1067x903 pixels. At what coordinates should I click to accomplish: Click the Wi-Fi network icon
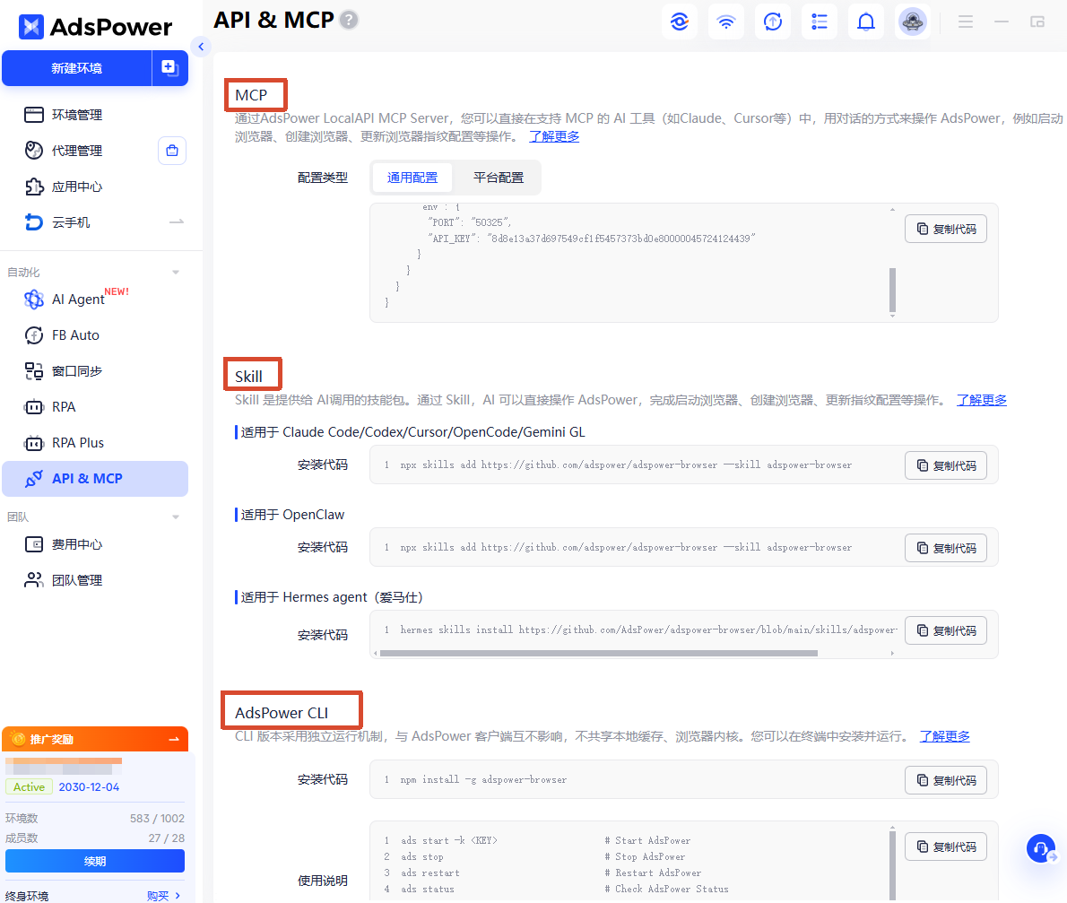726,22
